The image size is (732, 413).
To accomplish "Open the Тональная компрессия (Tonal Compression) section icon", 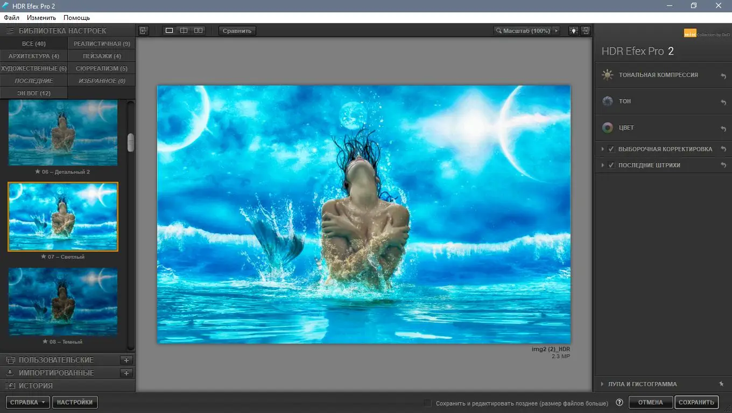I will (608, 75).
